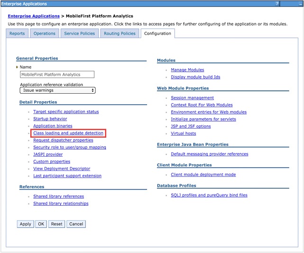Click the Web Module Properties heading
This screenshot has height=253, width=304.
(183, 88)
